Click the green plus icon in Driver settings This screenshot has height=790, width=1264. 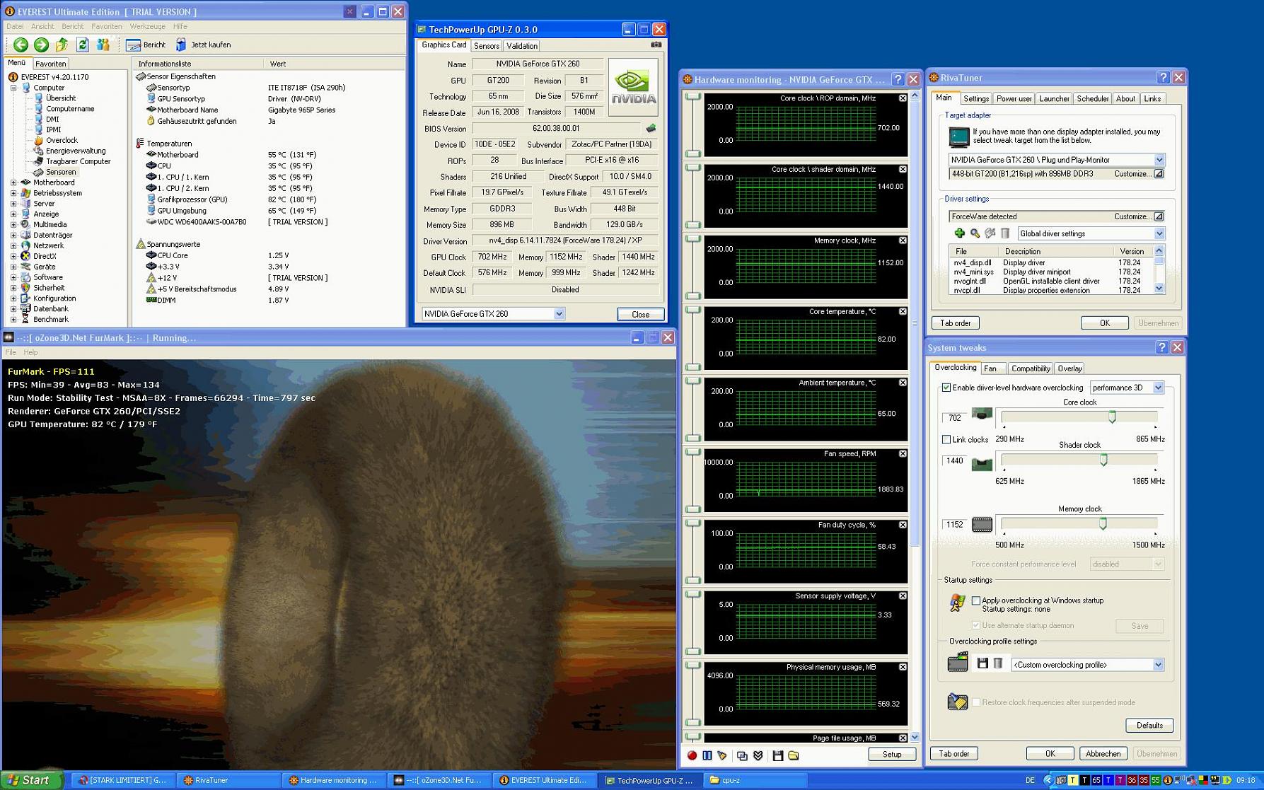pos(959,233)
